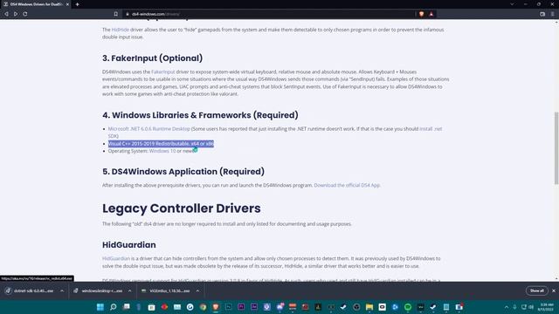The height and width of the screenshot is (314, 559).
Task: Open Brave Rewards triangle icon in address bar
Action: click(431, 14)
